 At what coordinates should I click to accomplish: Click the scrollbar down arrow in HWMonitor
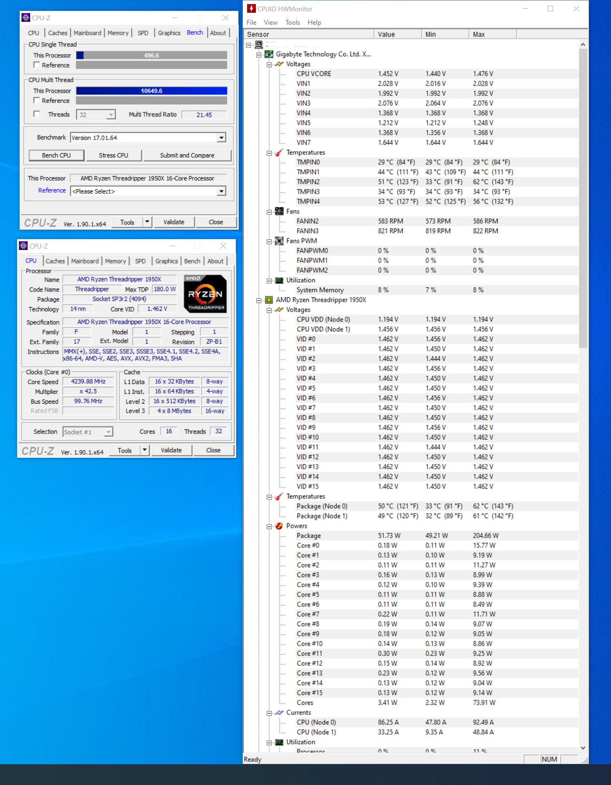583,748
